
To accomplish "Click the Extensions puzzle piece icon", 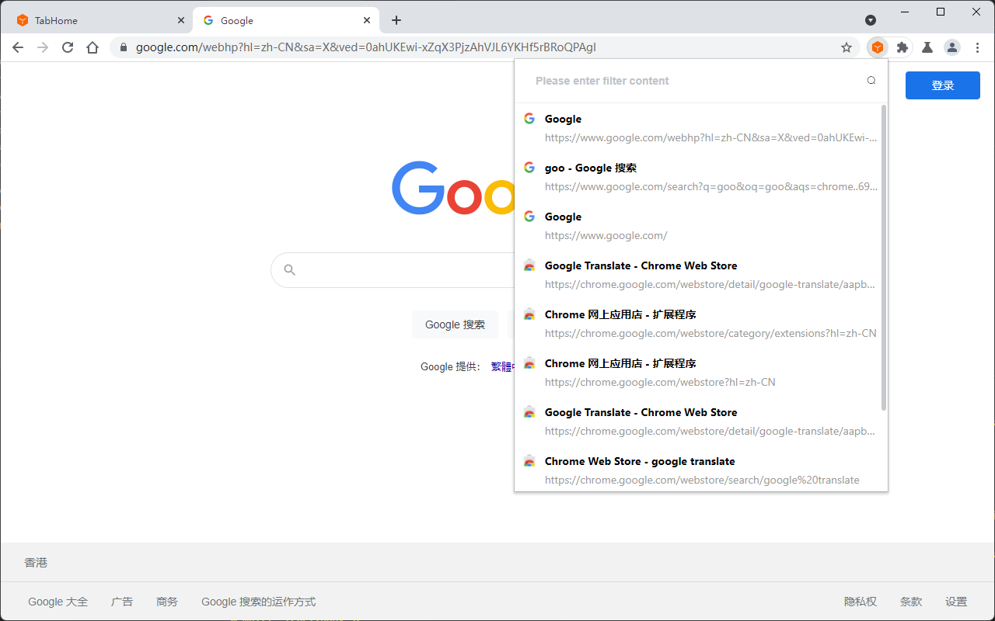I will pyautogui.click(x=902, y=47).
